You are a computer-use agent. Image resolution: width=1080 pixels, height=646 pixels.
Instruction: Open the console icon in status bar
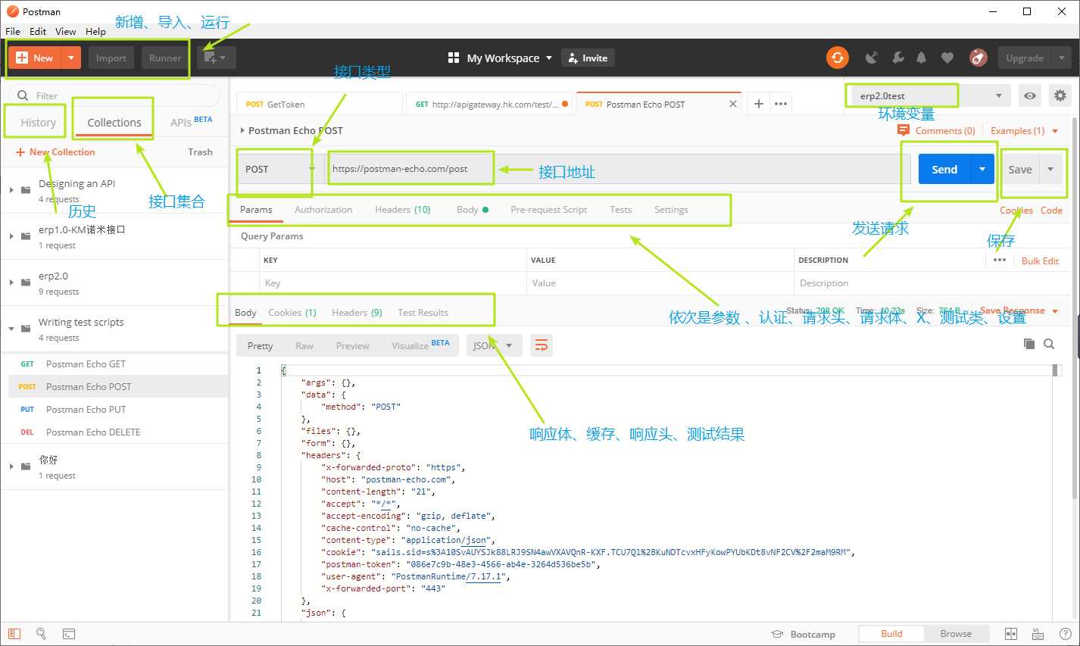[68, 634]
